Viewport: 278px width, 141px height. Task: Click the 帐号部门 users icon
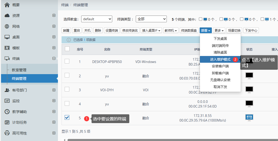tap(7, 90)
